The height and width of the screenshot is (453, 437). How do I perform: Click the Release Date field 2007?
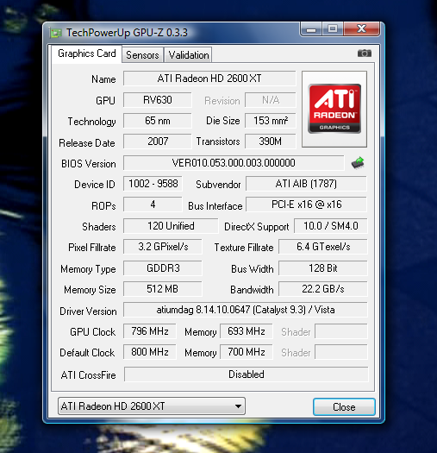pyautogui.click(x=158, y=142)
